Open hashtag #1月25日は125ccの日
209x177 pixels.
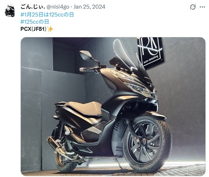47,15
